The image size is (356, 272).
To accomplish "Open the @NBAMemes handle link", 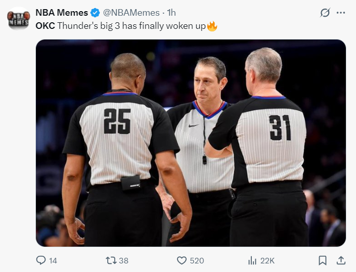I will 131,13.
